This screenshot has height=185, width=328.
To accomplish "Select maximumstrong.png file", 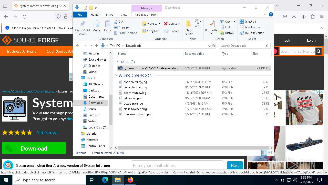I will (138, 114).
